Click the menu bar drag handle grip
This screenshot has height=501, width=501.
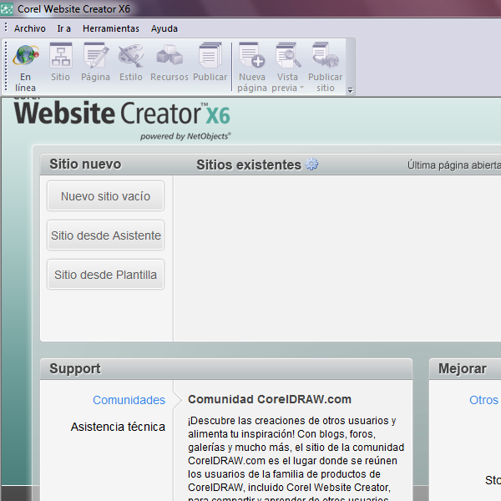pyautogui.click(x=6, y=28)
